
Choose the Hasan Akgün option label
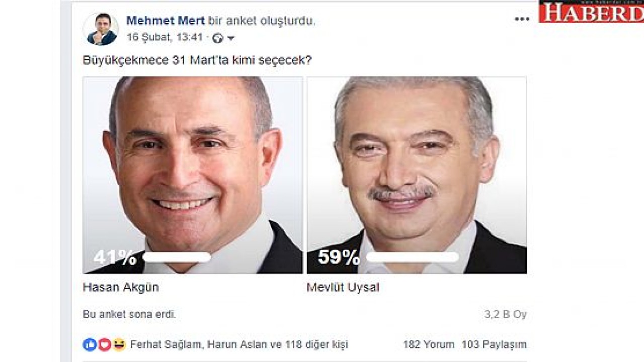[x=121, y=288]
